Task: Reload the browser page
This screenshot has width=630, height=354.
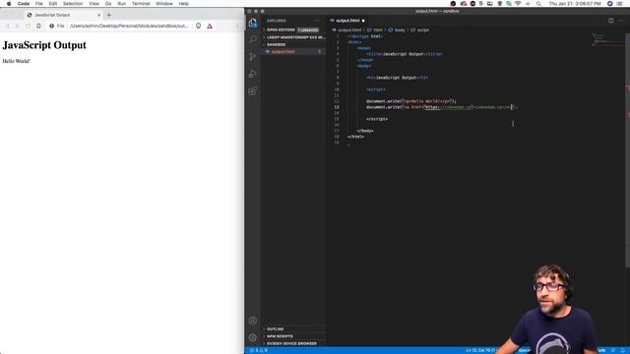Action: pyautogui.click(x=28, y=27)
